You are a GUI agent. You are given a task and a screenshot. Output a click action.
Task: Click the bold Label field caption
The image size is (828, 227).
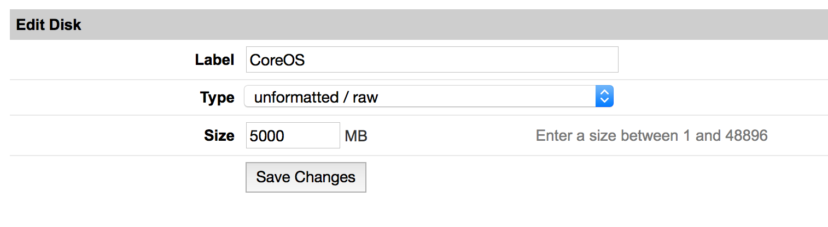214,60
